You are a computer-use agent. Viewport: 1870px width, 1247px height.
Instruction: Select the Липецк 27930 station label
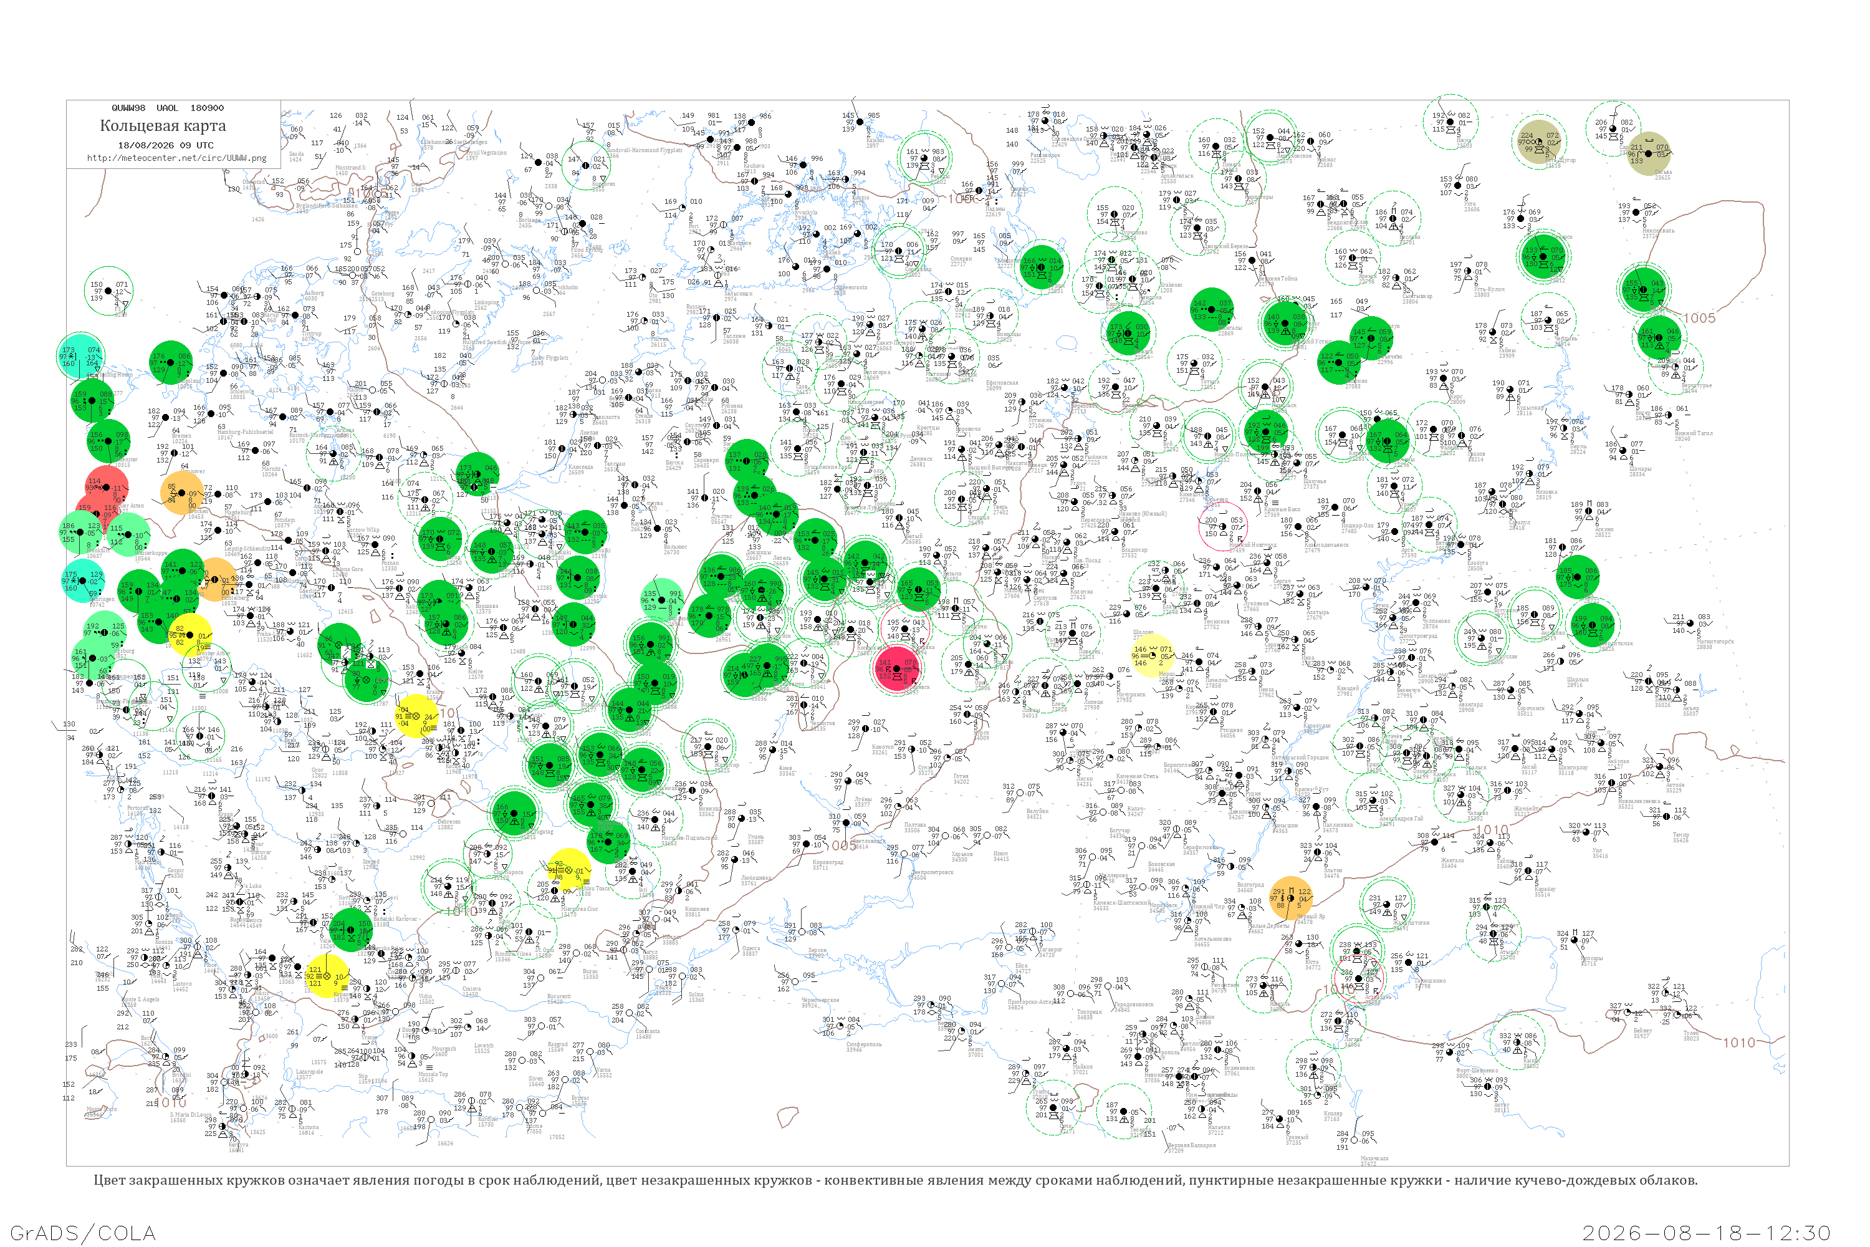[x=1093, y=705]
